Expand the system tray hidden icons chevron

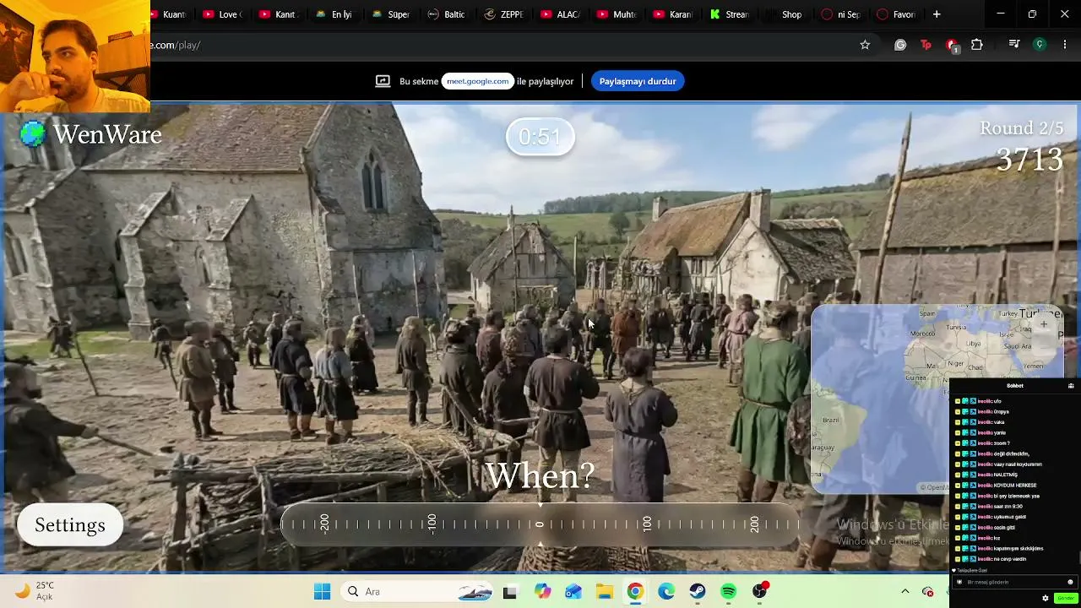click(905, 591)
